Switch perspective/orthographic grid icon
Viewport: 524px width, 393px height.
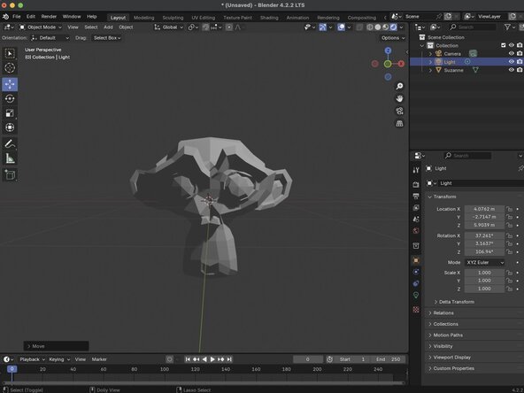[x=399, y=124]
